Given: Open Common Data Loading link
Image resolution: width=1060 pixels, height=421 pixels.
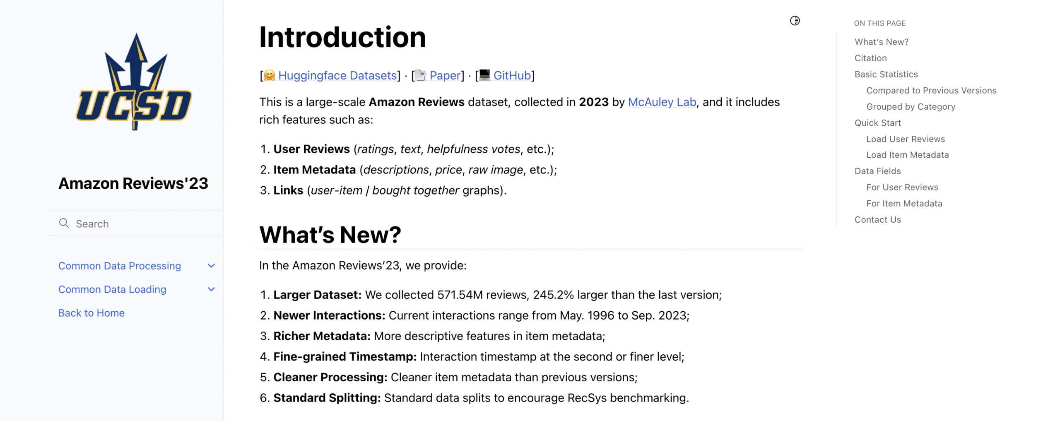Looking at the screenshot, I should point(112,289).
